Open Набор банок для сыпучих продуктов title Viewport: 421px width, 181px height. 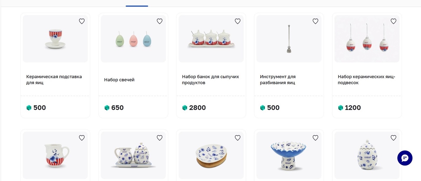click(210, 80)
